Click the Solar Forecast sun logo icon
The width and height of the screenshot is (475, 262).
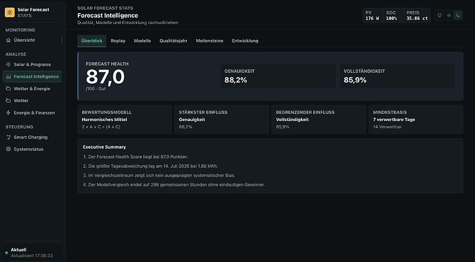pyautogui.click(x=10, y=12)
